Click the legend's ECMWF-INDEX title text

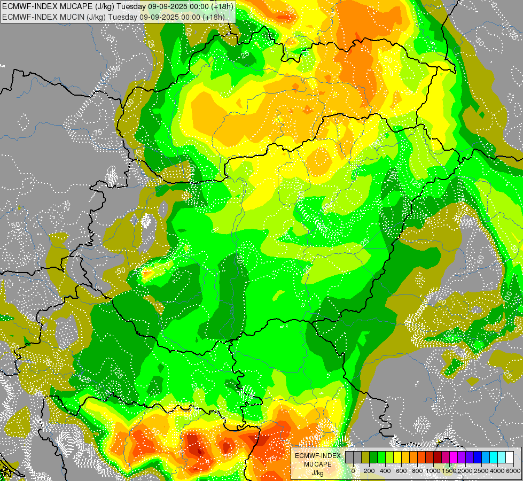(x=318, y=456)
